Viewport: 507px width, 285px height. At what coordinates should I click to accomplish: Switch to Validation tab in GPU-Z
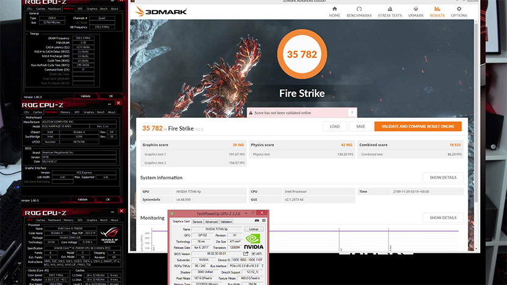226,222
